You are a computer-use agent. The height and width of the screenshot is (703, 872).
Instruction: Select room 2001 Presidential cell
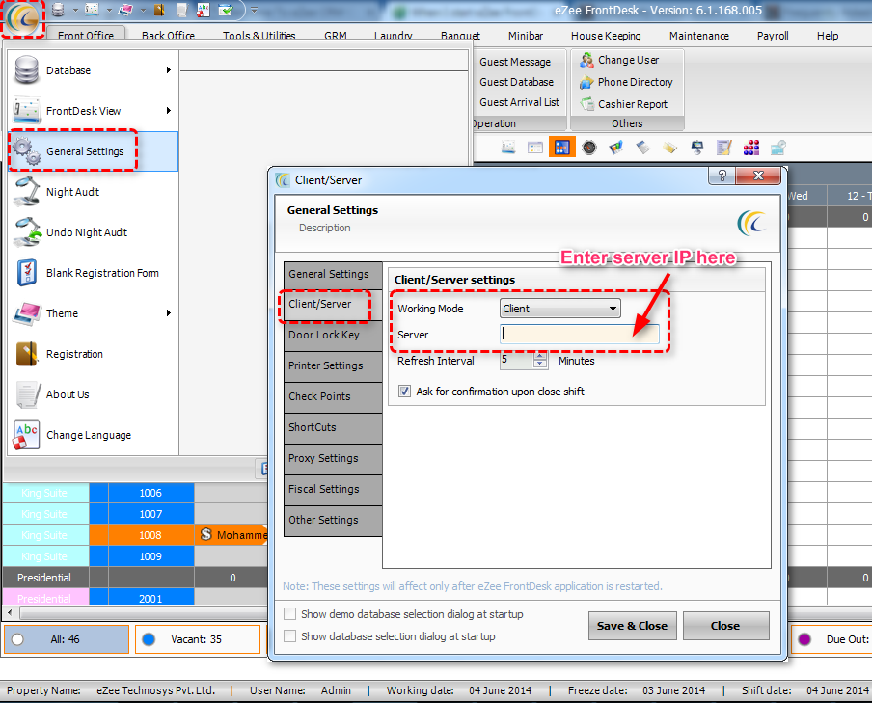click(x=150, y=598)
